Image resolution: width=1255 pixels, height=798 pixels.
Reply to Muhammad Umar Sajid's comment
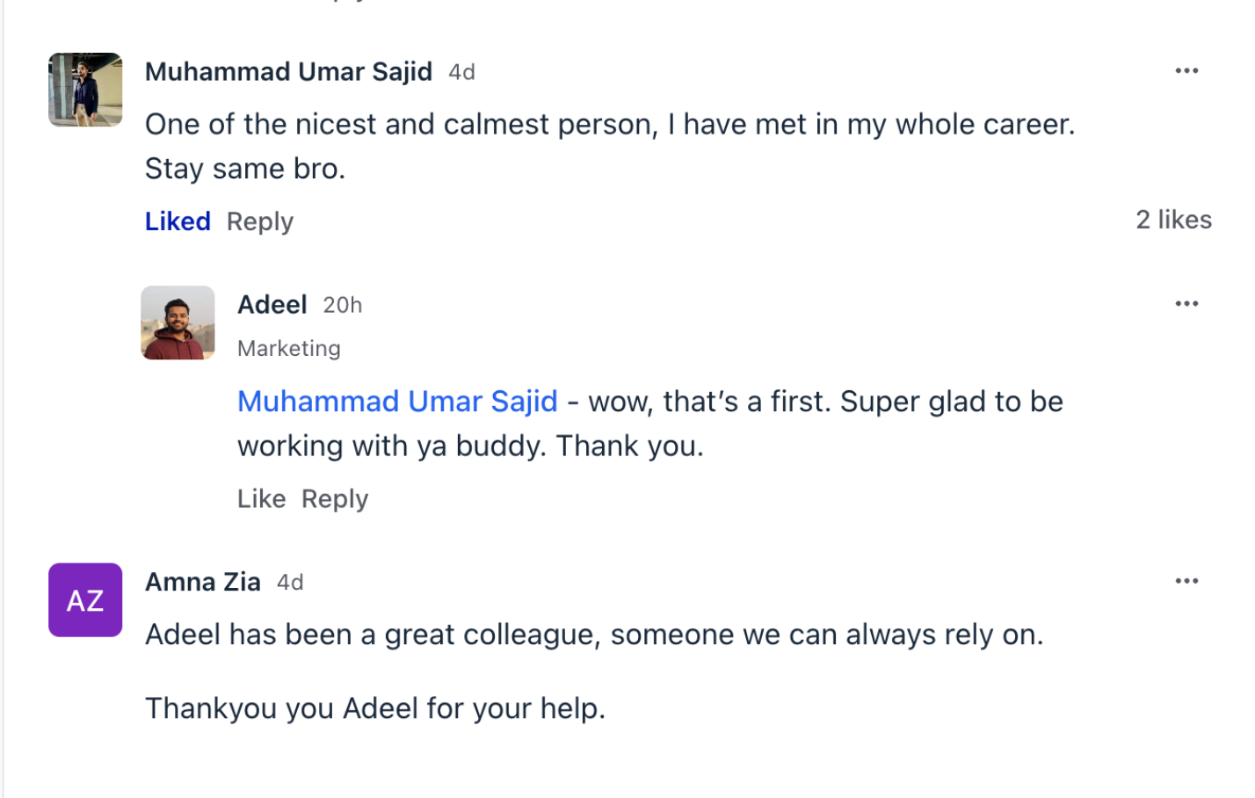click(x=260, y=221)
